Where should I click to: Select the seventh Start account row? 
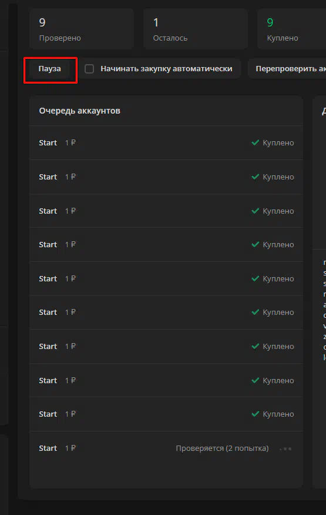166,346
